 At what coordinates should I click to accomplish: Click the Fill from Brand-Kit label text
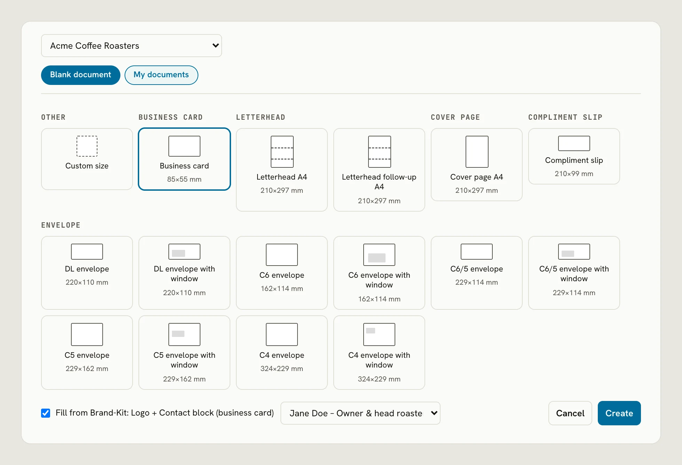(165, 413)
